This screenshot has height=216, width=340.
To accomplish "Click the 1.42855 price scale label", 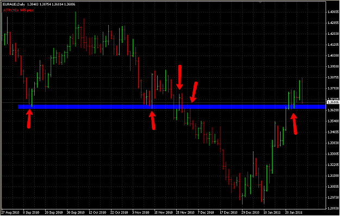I will tap(333, 23).
